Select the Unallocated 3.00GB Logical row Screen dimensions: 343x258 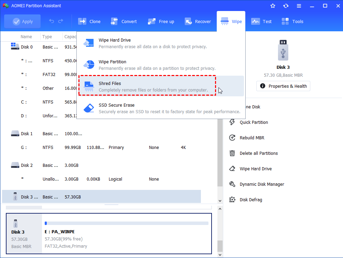(101, 179)
